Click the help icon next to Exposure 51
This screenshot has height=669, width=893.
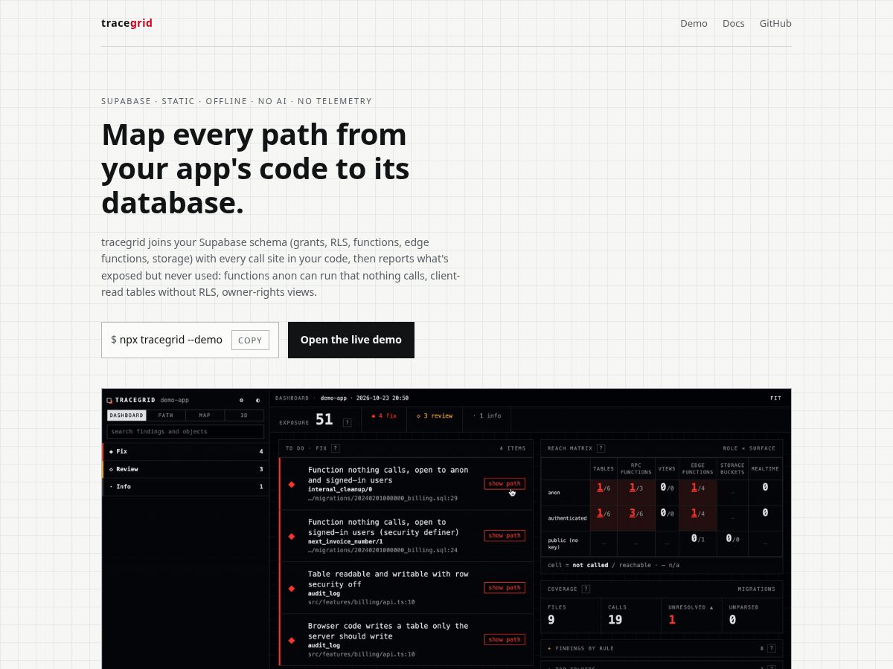pos(347,422)
